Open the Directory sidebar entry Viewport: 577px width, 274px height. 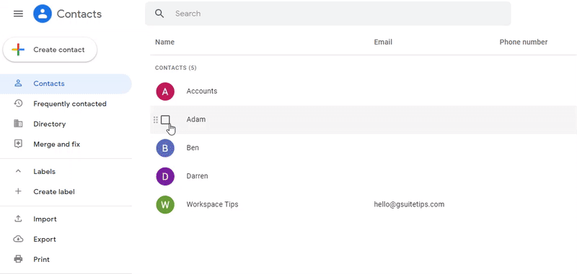click(x=66, y=124)
